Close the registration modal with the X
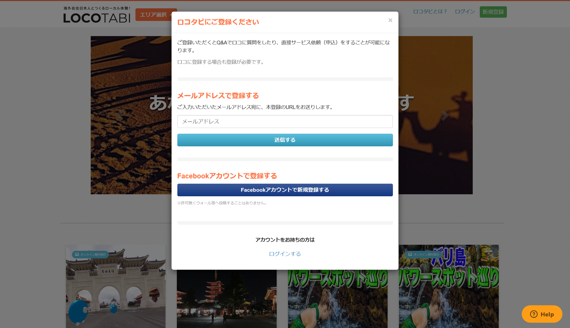570x328 pixels. click(390, 20)
